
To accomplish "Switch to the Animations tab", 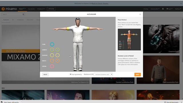I will pos(20,20).
